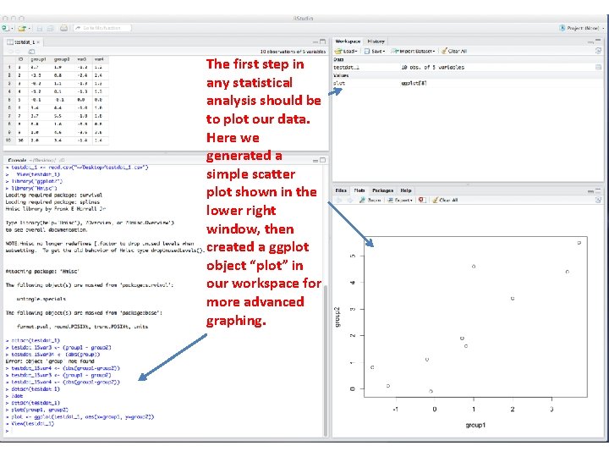Open the Import Dataset dropdown
Viewport: 609px width, 457px height.
(413, 51)
